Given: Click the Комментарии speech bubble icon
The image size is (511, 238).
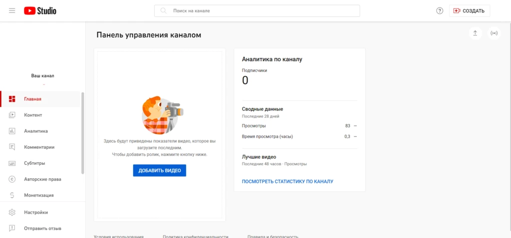Looking at the screenshot, I should click(12, 147).
